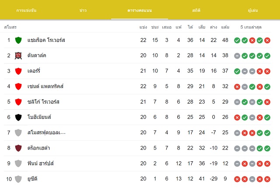Viewport: 280px width, 188px height.
Task: Open the สถิติ tab
Action: [196, 10]
